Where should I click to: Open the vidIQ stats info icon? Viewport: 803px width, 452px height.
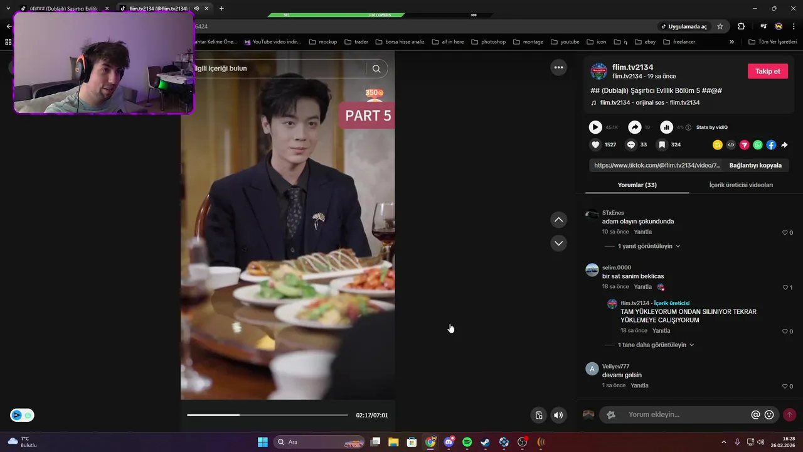click(689, 127)
